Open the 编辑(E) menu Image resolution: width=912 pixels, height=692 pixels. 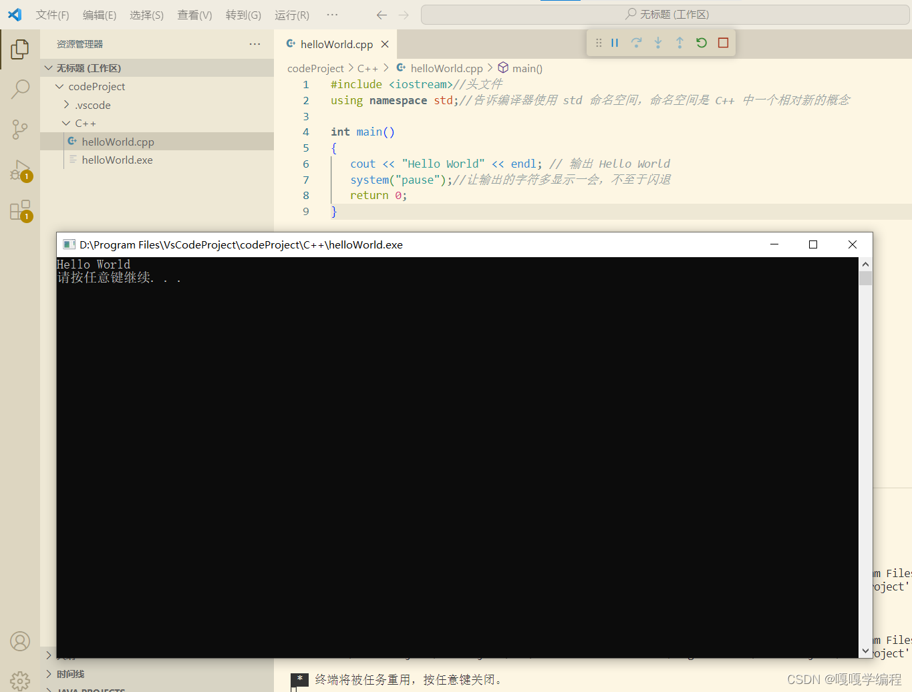[100, 15]
